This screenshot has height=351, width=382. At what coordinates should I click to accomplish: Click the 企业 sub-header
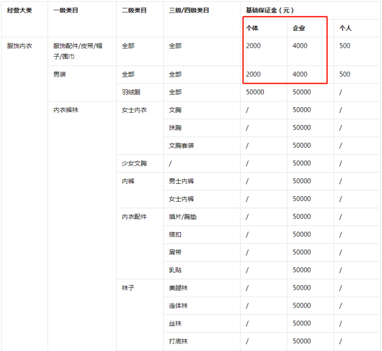click(x=299, y=28)
